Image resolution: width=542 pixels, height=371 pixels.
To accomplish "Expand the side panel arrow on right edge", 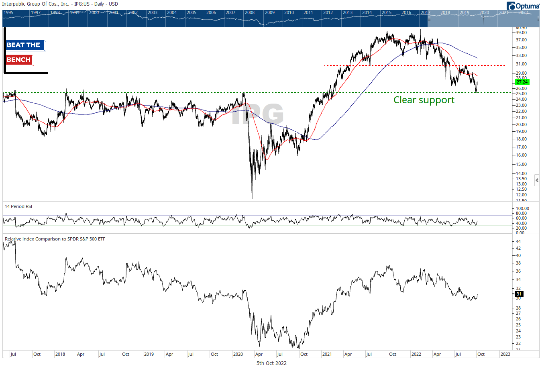I will pyautogui.click(x=537, y=180).
